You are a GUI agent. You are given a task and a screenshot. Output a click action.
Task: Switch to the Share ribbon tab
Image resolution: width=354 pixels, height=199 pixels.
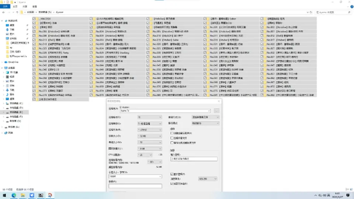25,7
